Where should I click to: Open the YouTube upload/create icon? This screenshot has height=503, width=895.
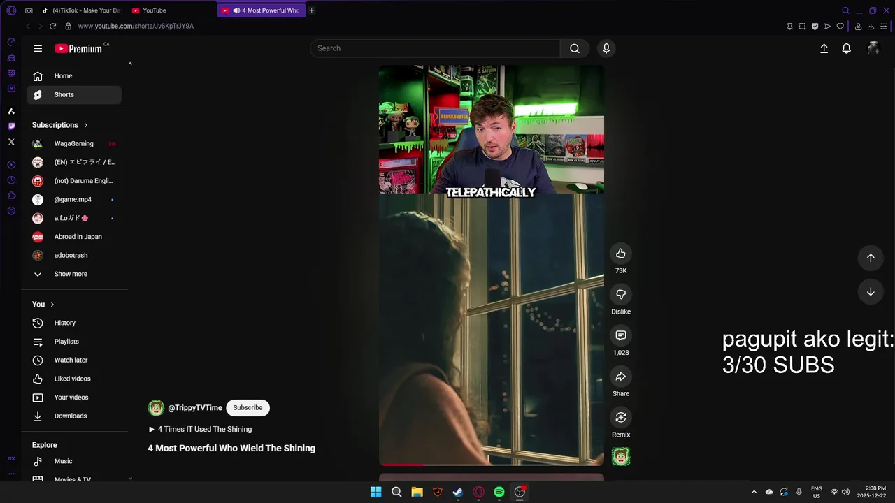click(824, 48)
